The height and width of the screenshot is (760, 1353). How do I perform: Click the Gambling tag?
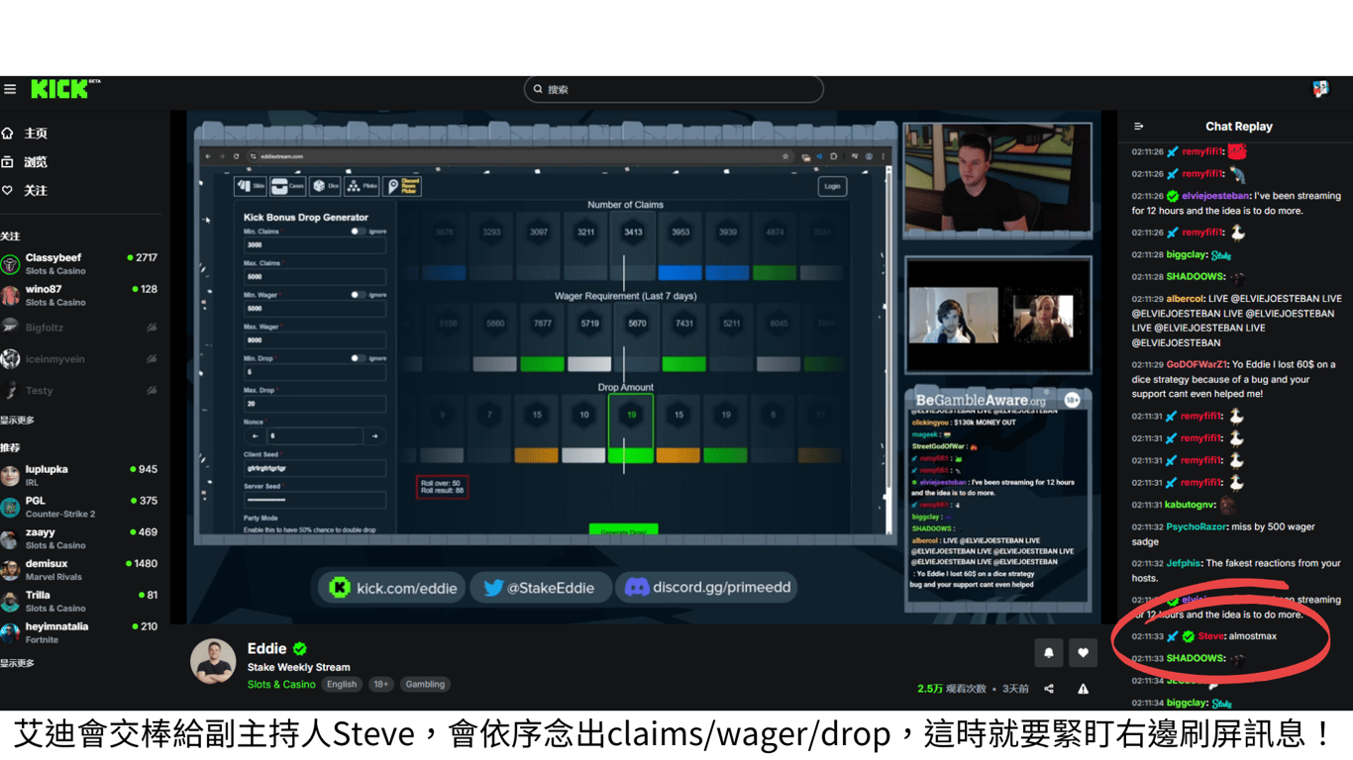point(425,684)
